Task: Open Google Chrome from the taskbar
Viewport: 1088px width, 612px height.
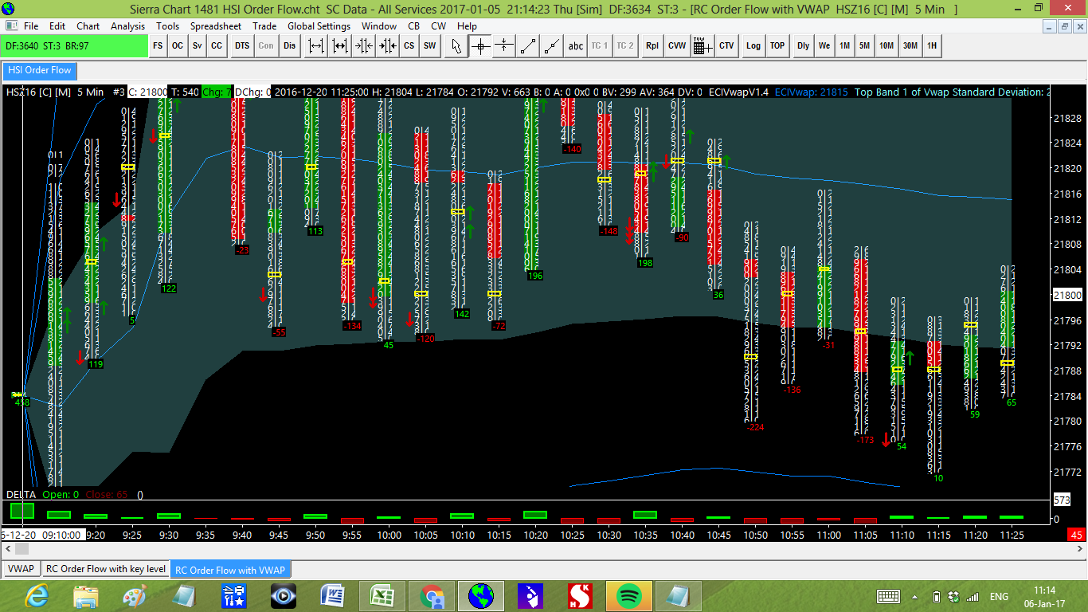Action: point(431,596)
